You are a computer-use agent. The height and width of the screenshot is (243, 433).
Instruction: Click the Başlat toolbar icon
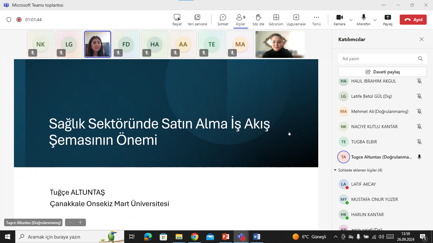pyautogui.click(x=177, y=20)
